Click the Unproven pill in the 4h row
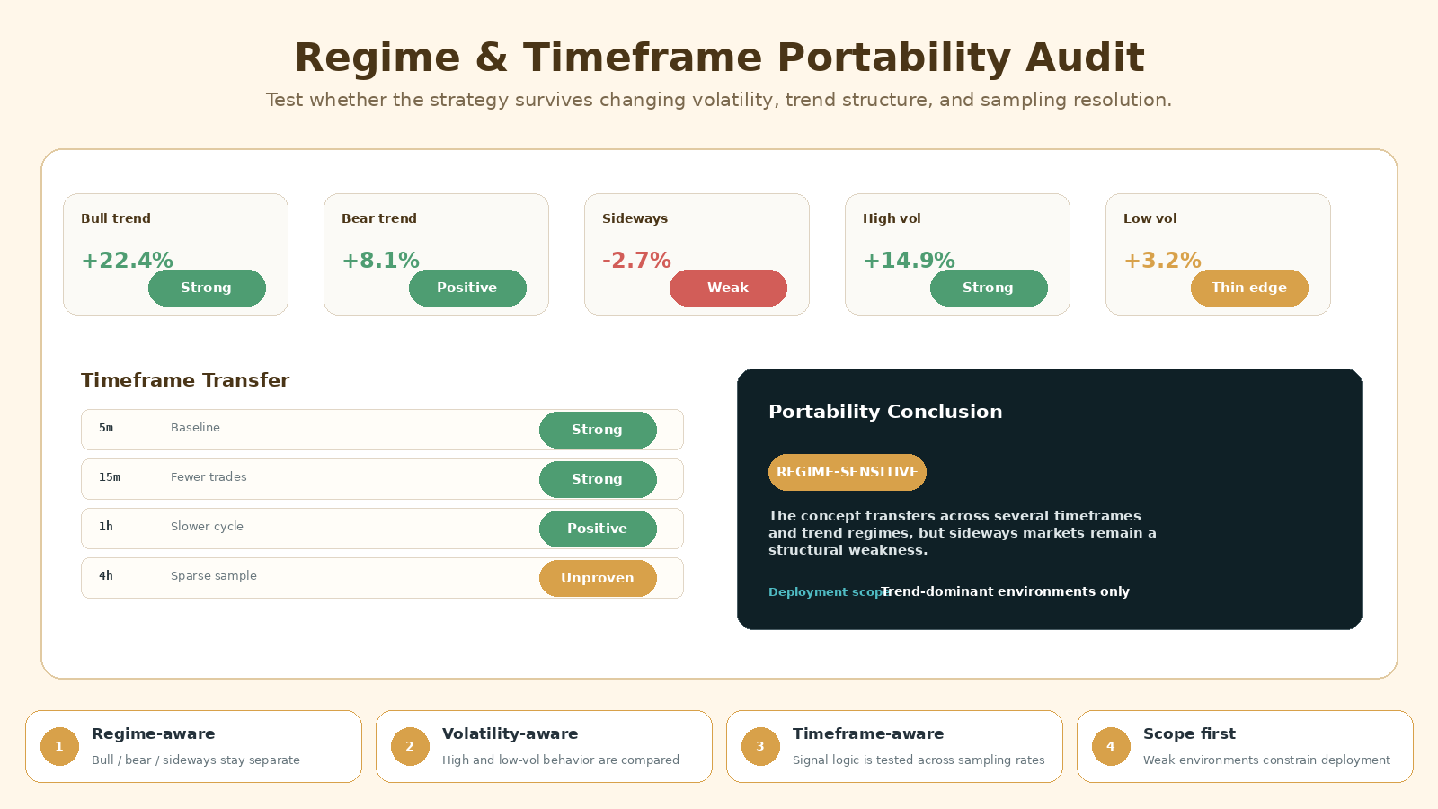The image size is (1438, 809). tap(598, 578)
